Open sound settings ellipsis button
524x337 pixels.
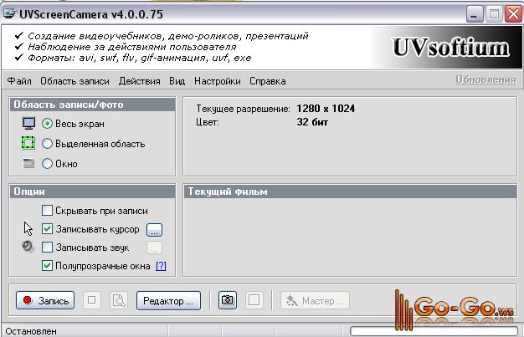coord(154,248)
